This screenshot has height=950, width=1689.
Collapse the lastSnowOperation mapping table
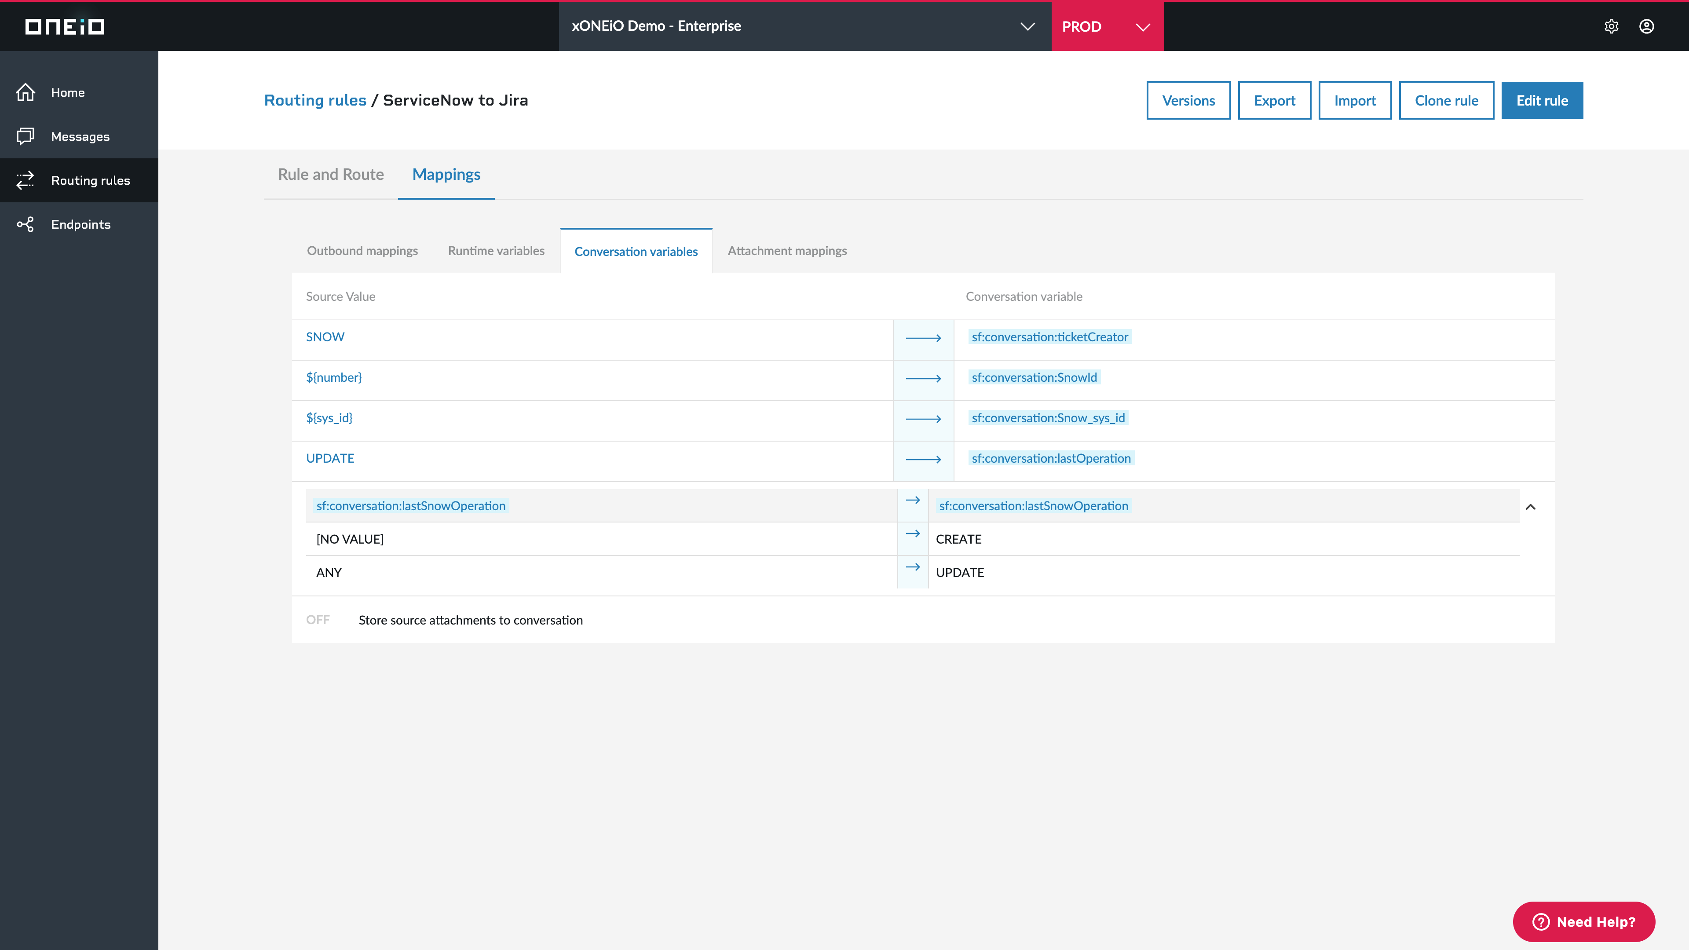[x=1530, y=507]
